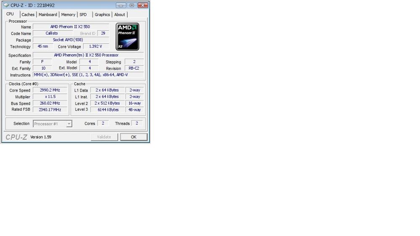Image resolution: width=420 pixels, height=236 pixels.
Task: Click the Name field AMD Phenom II X2 550
Action: point(71,27)
